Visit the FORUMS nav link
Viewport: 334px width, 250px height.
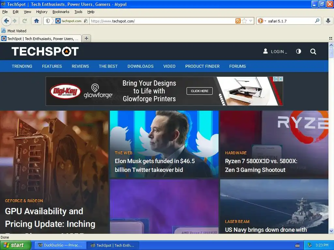tap(237, 66)
